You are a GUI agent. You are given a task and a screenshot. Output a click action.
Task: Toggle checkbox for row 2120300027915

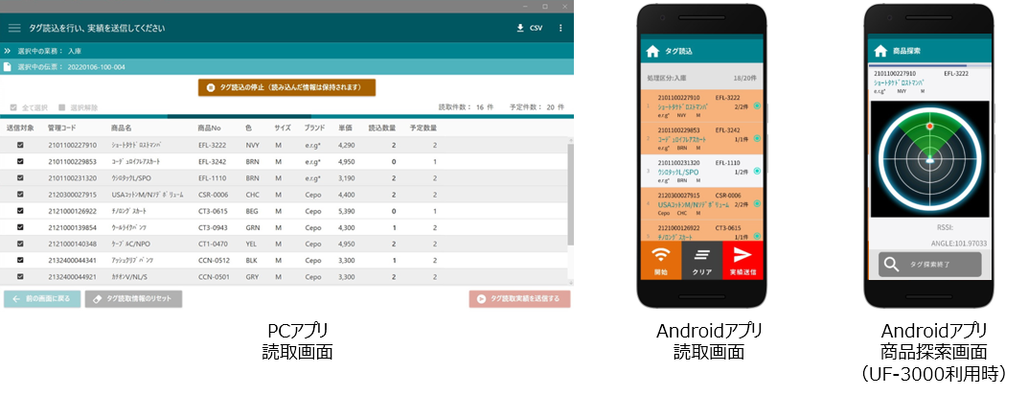(x=20, y=194)
